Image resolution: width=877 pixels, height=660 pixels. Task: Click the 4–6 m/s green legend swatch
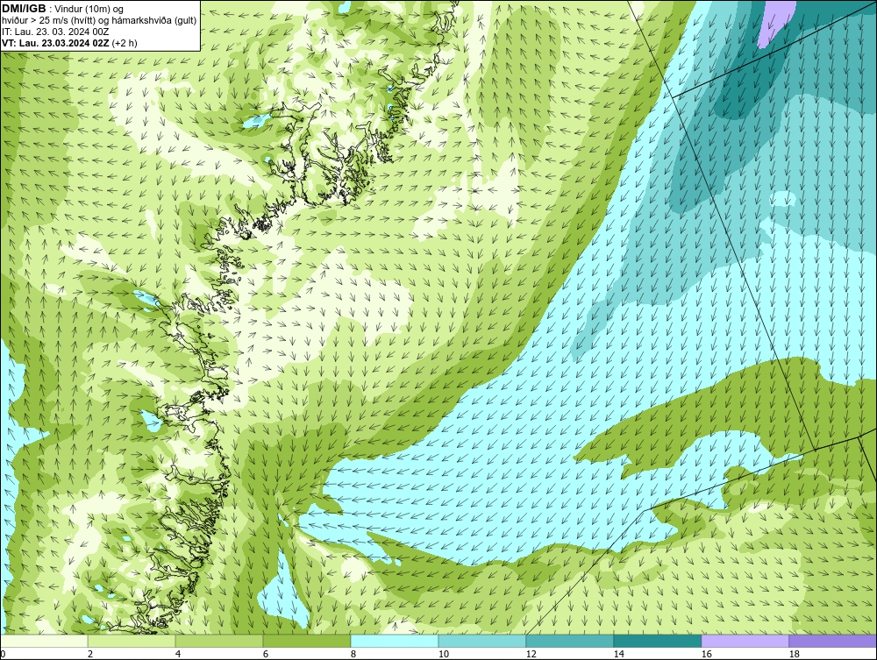[219, 641]
